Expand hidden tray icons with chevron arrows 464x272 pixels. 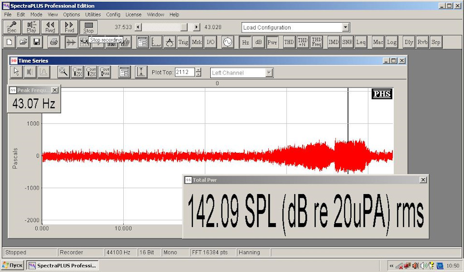(391, 266)
